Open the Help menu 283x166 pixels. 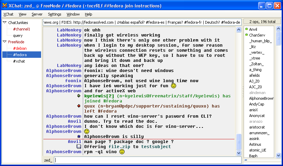[x=89, y=14]
